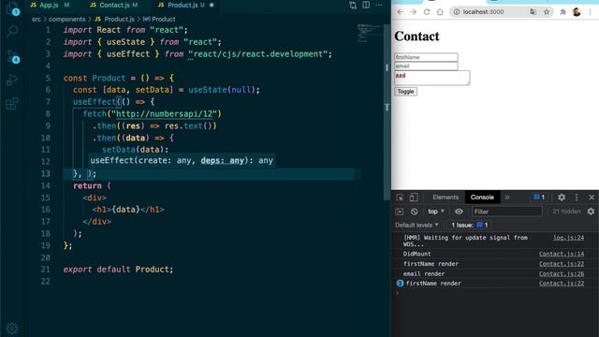Open the Chrome profile avatar
The width and height of the screenshot is (599, 337).
pos(577,12)
